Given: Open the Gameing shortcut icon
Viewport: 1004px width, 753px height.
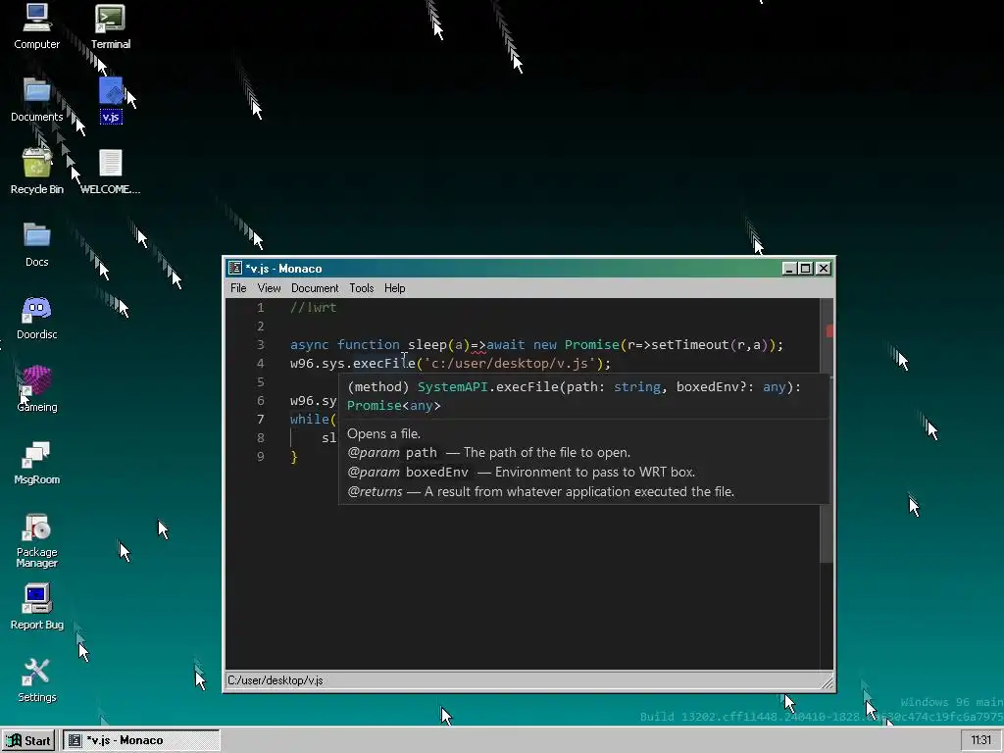Looking at the screenshot, I should [36, 388].
